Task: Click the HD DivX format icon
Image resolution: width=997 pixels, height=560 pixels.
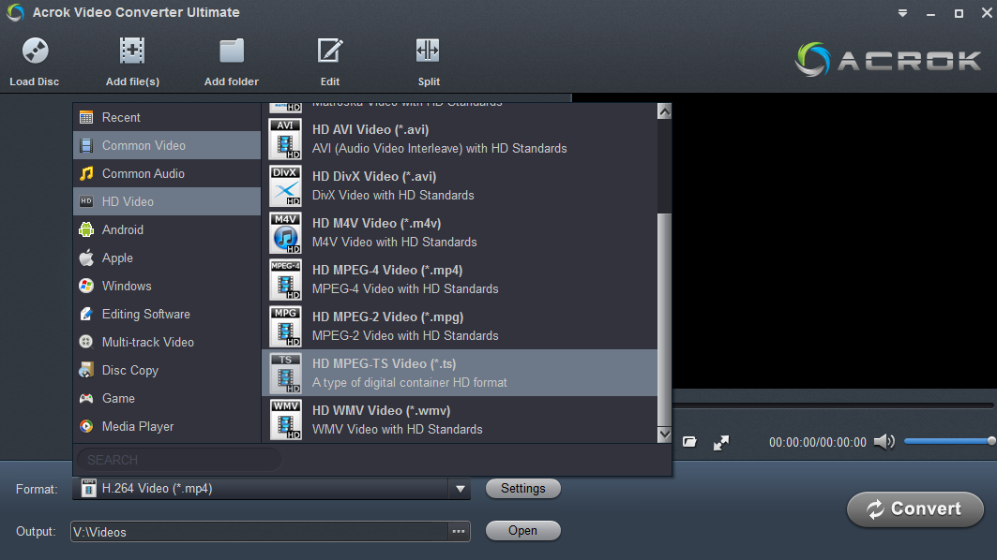Action: pos(285,186)
